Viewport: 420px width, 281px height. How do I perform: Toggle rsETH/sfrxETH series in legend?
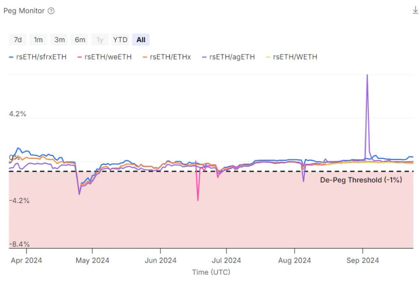[41, 57]
